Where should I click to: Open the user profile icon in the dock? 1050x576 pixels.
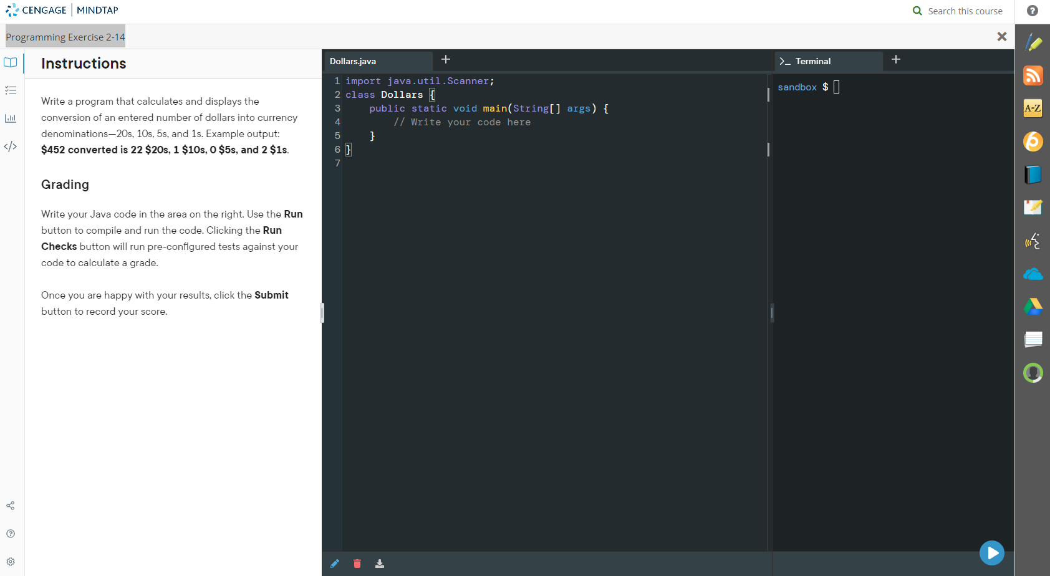tap(1033, 373)
